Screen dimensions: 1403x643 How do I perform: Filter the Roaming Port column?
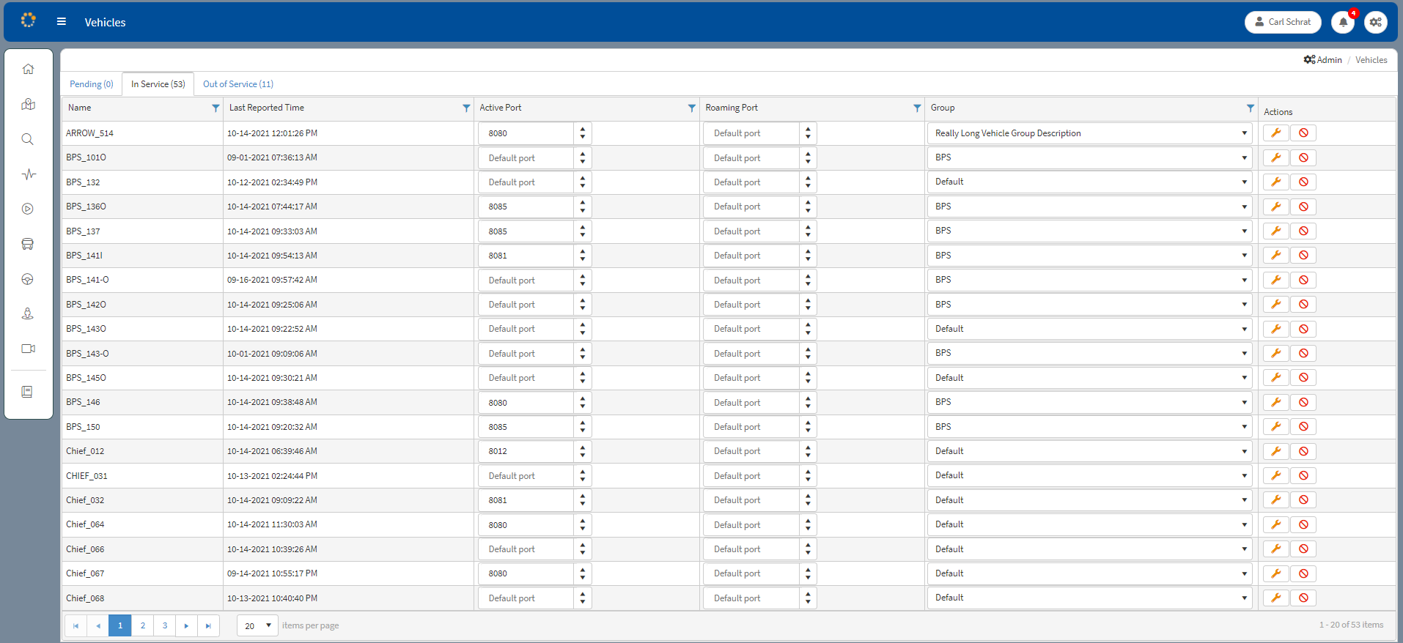pyautogui.click(x=917, y=108)
